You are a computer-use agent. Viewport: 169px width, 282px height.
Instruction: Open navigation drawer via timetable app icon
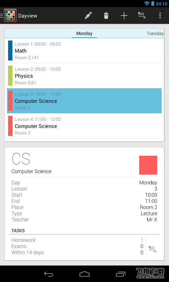(10, 16)
